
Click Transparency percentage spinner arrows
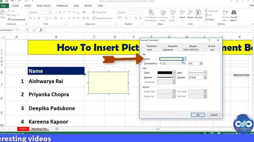(x=201, y=64)
